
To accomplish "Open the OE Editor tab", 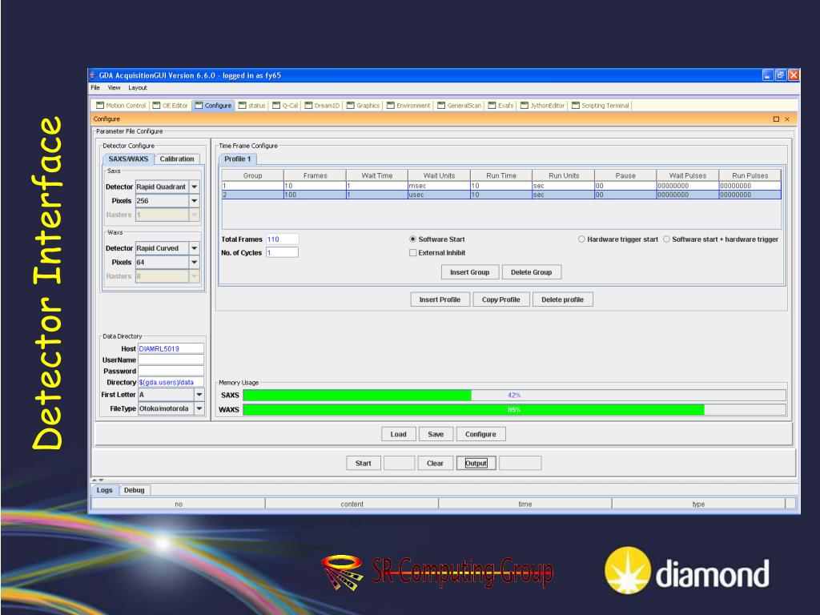I will (x=170, y=106).
